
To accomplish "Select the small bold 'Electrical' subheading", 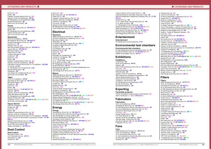I will 57,35.
